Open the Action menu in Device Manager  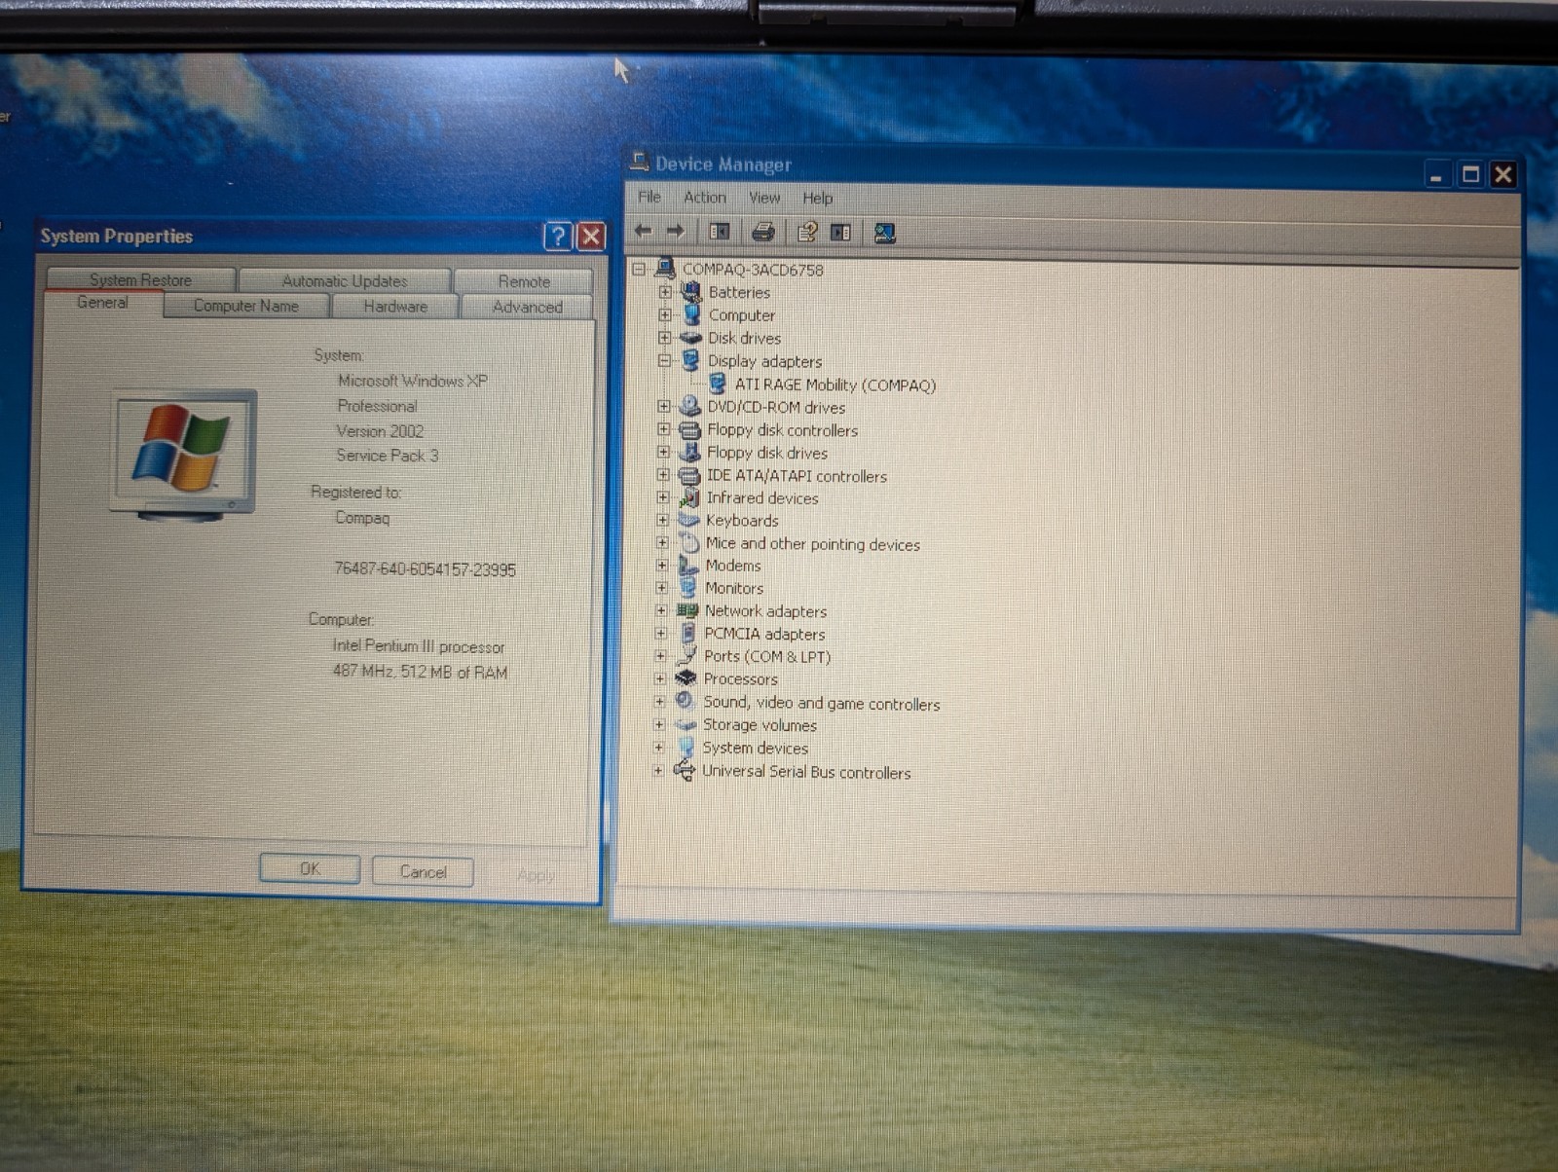point(705,197)
